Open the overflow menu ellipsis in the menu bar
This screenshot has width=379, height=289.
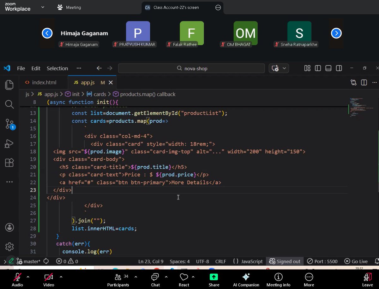coord(79,68)
